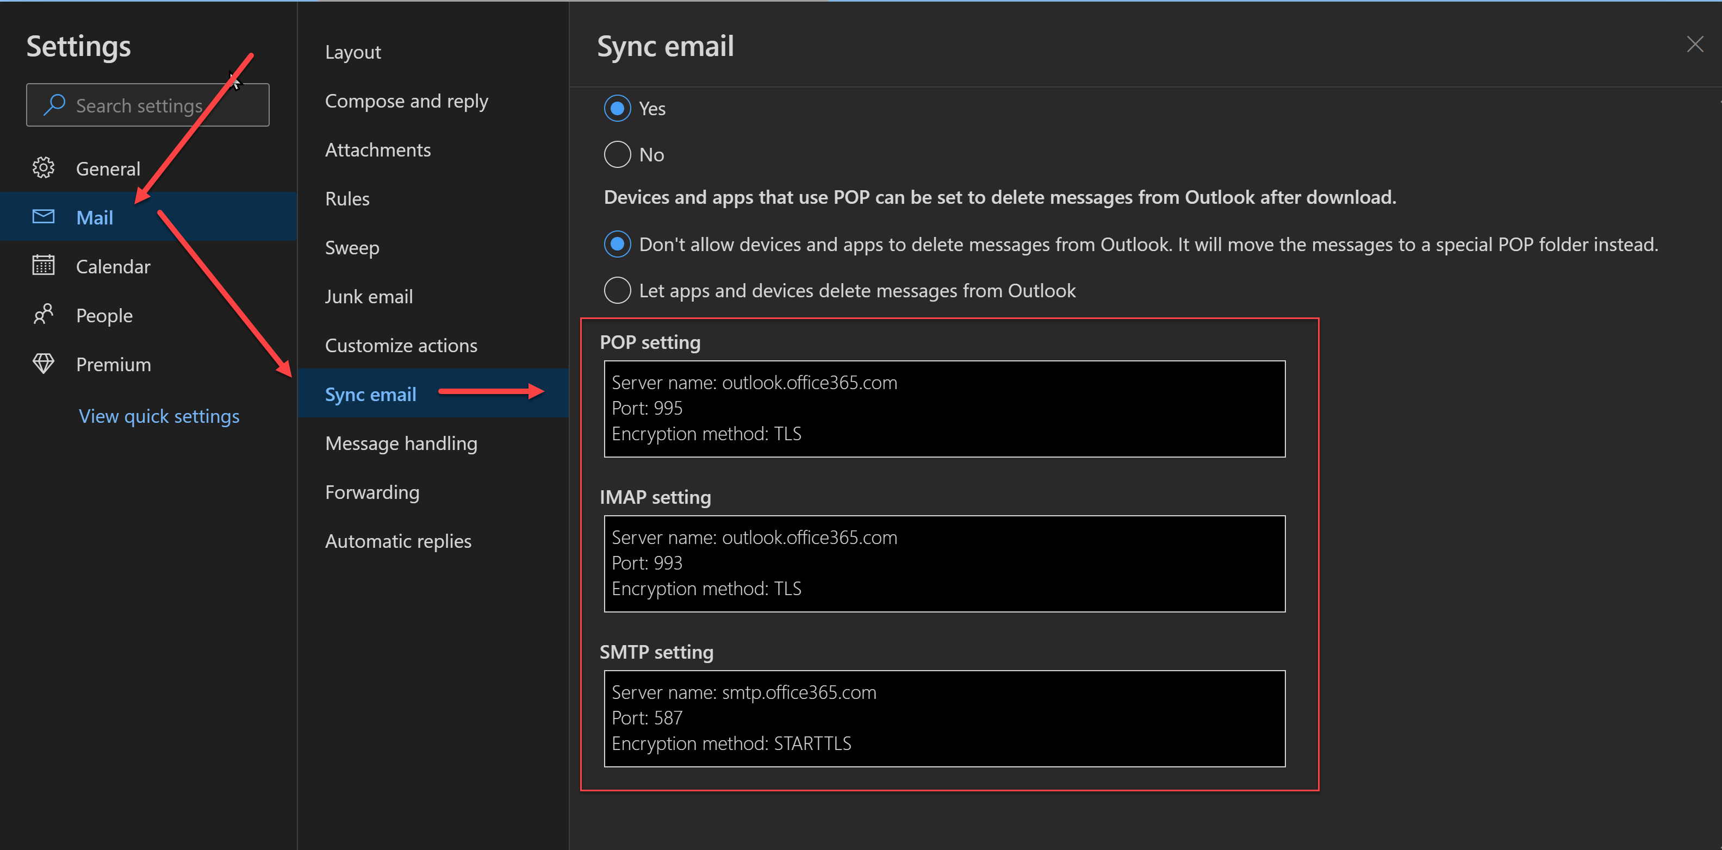This screenshot has width=1722, height=850.
Task: Open Compose and reply settings
Action: click(406, 101)
